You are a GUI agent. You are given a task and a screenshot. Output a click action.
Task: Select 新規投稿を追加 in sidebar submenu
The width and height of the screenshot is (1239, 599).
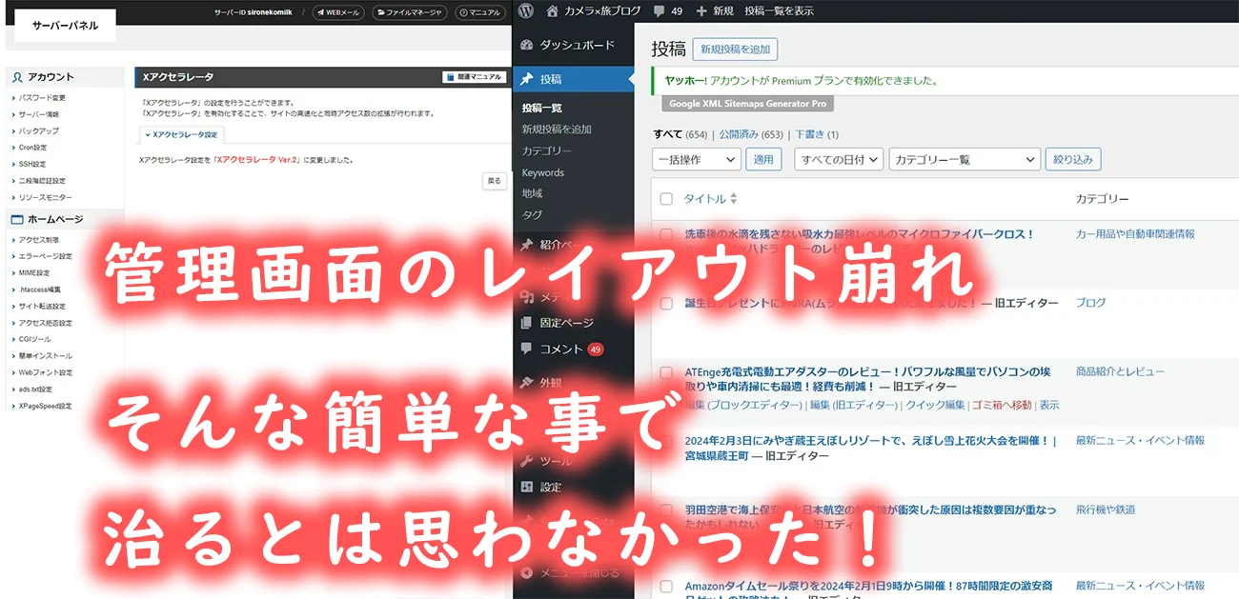pos(557,130)
